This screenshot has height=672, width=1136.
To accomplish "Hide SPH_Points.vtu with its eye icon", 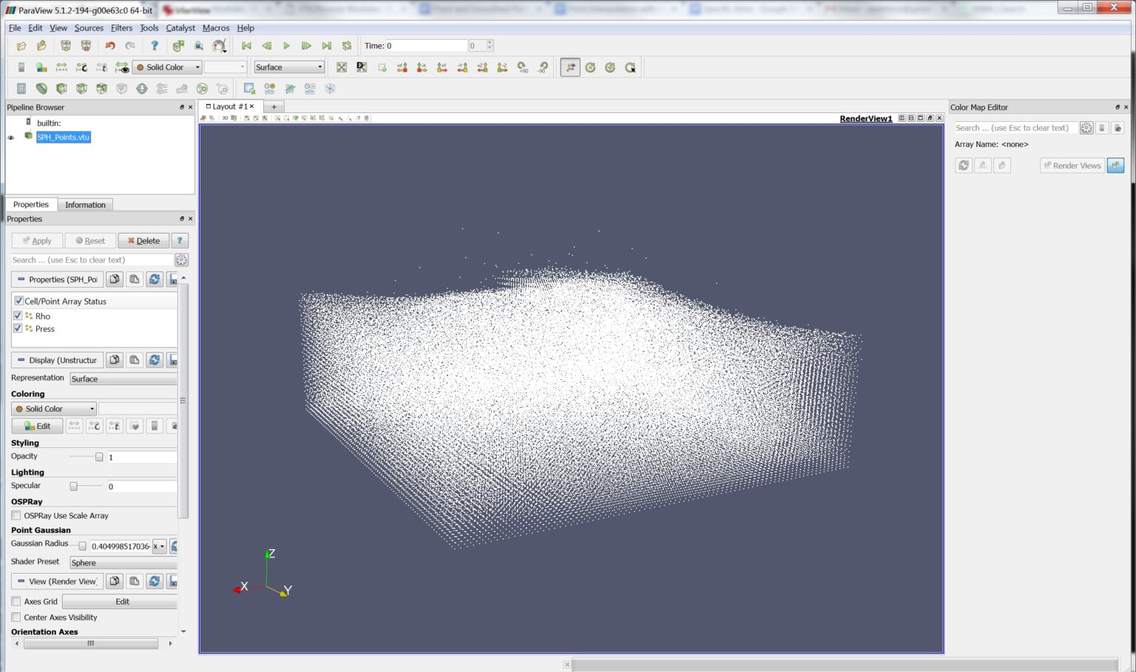I will point(10,137).
